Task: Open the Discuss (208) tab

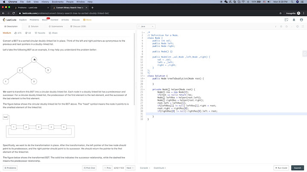Action: tap(78, 26)
